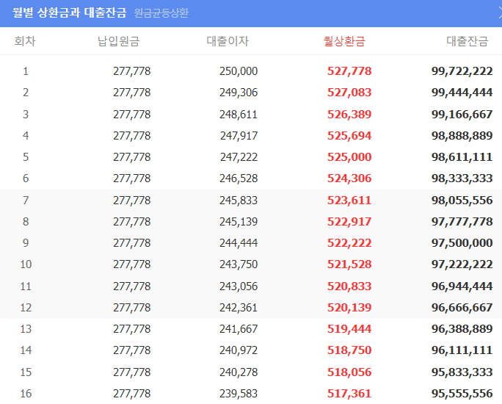Click the 회차 column header
Image resolution: width=502 pixels, height=404 pixels.
[25, 41]
